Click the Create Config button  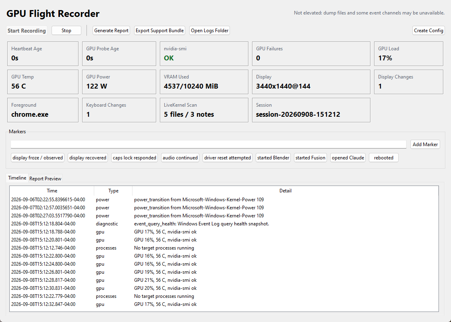(x=428, y=31)
